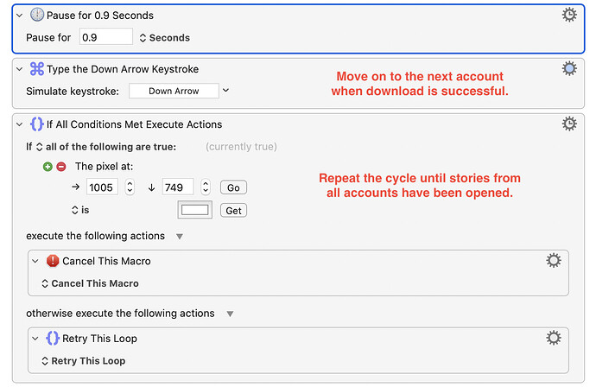596x387 pixels.
Task: Collapse the If All Conditions Met action
Action: click(x=19, y=124)
